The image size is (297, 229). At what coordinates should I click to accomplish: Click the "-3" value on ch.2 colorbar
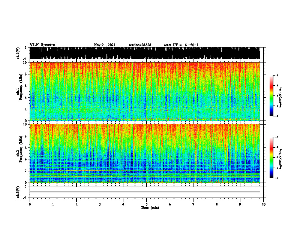point(277,137)
